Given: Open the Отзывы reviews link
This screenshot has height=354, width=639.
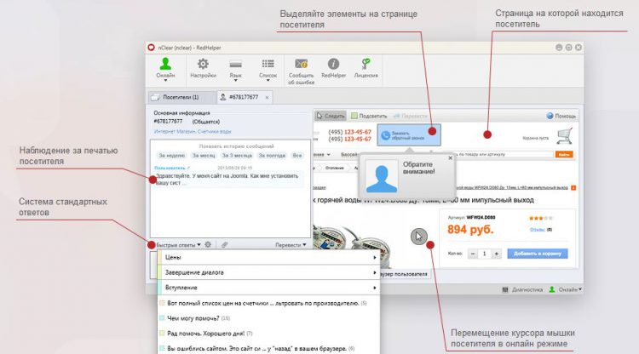Looking at the screenshot, I should point(537,230).
